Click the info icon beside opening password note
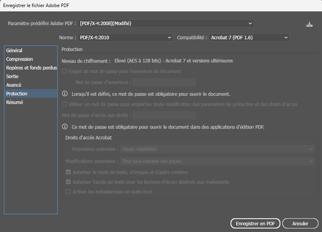This screenshot has height=232, width=322. pyautogui.click(x=65, y=94)
